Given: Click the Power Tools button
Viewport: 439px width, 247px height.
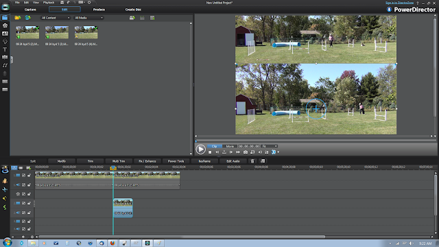Looking at the screenshot, I should tap(176, 161).
